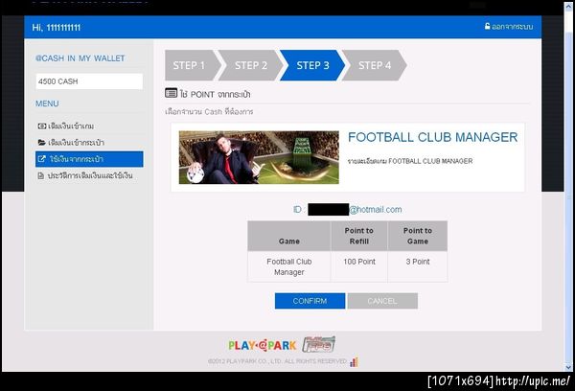
Task: Click the folder icon beside เติมเงินเข้ากระเป๋า
Action: click(x=42, y=143)
